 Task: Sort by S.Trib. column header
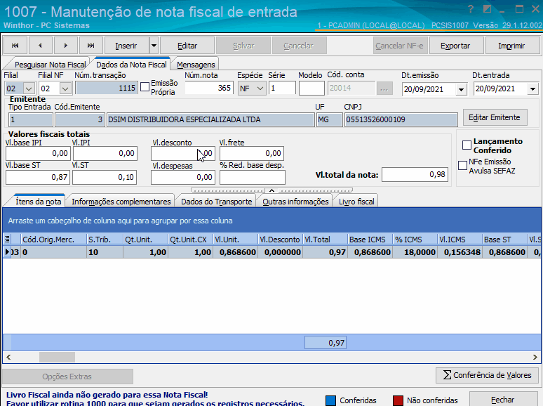pyautogui.click(x=105, y=240)
